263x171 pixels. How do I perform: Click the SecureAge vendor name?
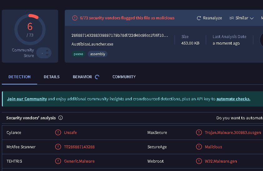(157, 147)
